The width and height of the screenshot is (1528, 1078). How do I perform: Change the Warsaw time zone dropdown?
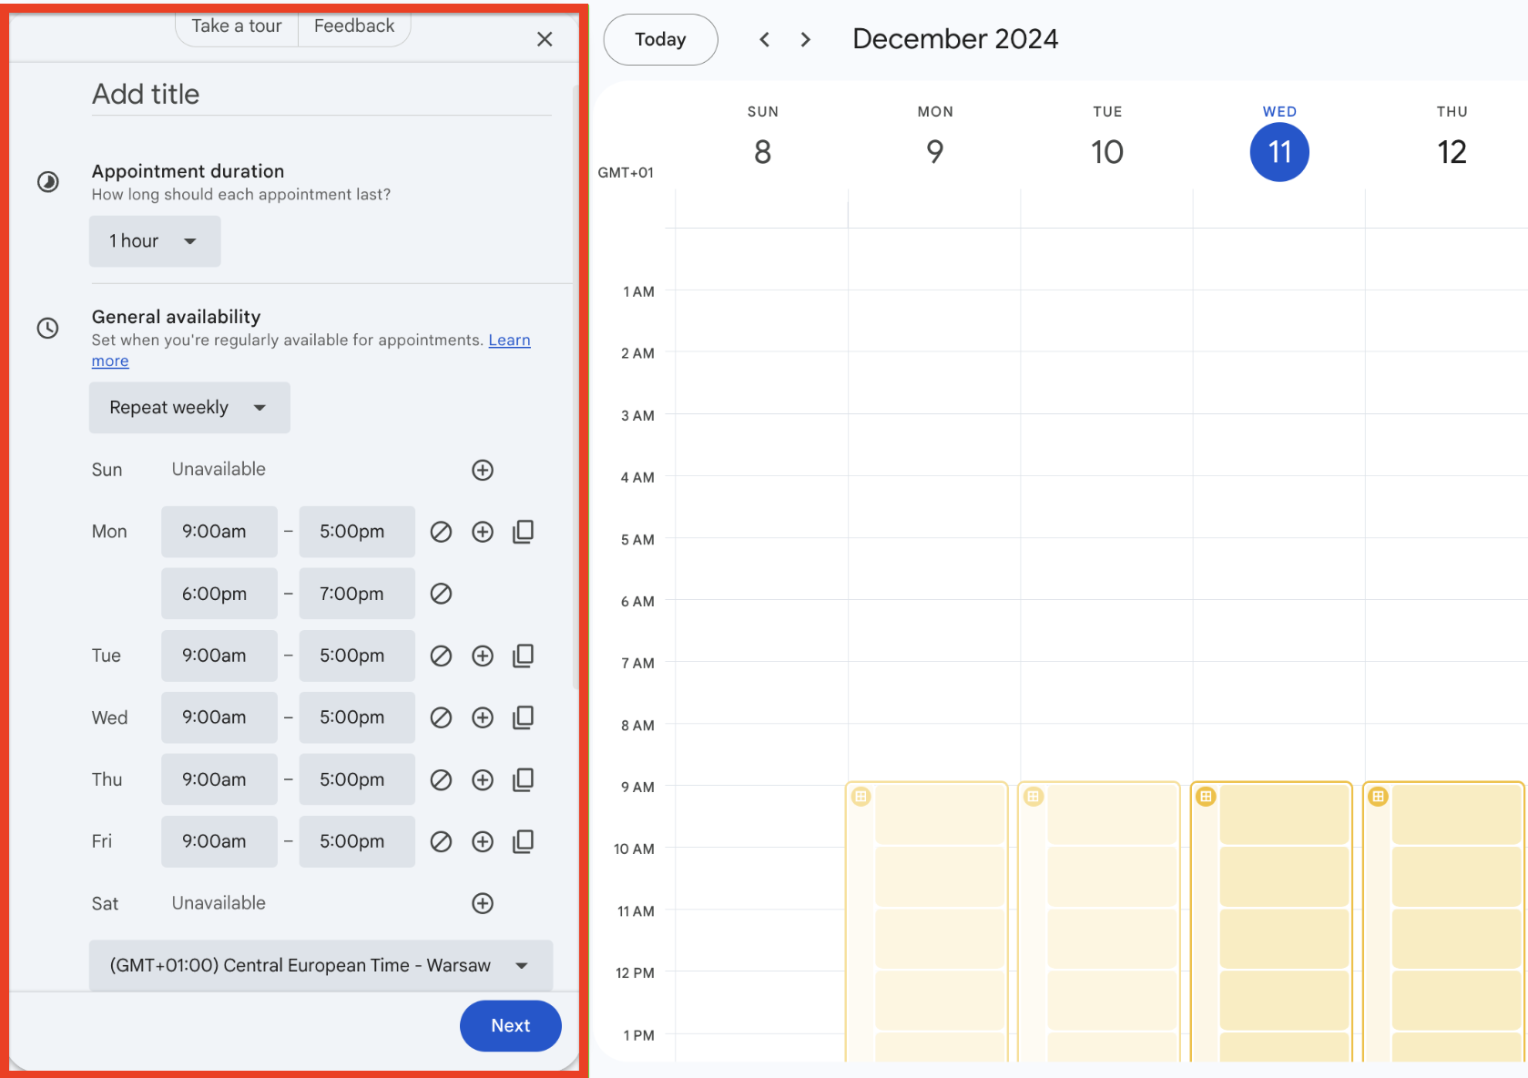click(x=321, y=965)
